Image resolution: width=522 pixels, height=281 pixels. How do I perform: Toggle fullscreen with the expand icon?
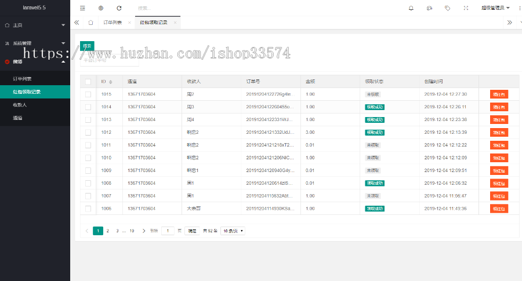click(x=466, y=8)
